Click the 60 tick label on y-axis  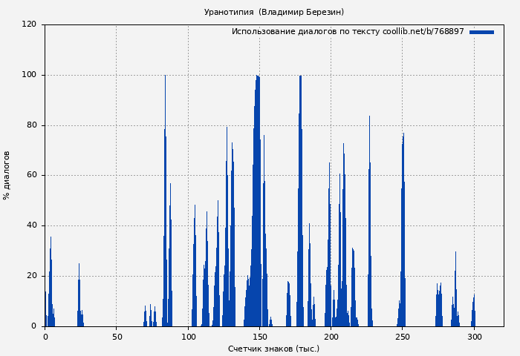click(31, 176)
